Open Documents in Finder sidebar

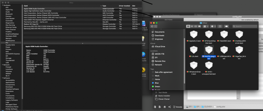point(158,32)
